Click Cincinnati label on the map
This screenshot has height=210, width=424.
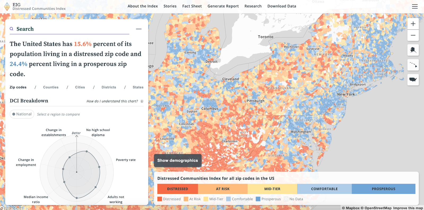[x=187, y=124]
